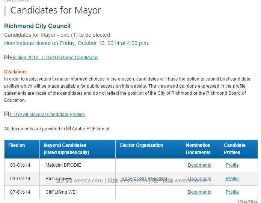The image size is (261, 203).
Task: View Malcolm Brodie's Profile
Action: coord(232,165)
